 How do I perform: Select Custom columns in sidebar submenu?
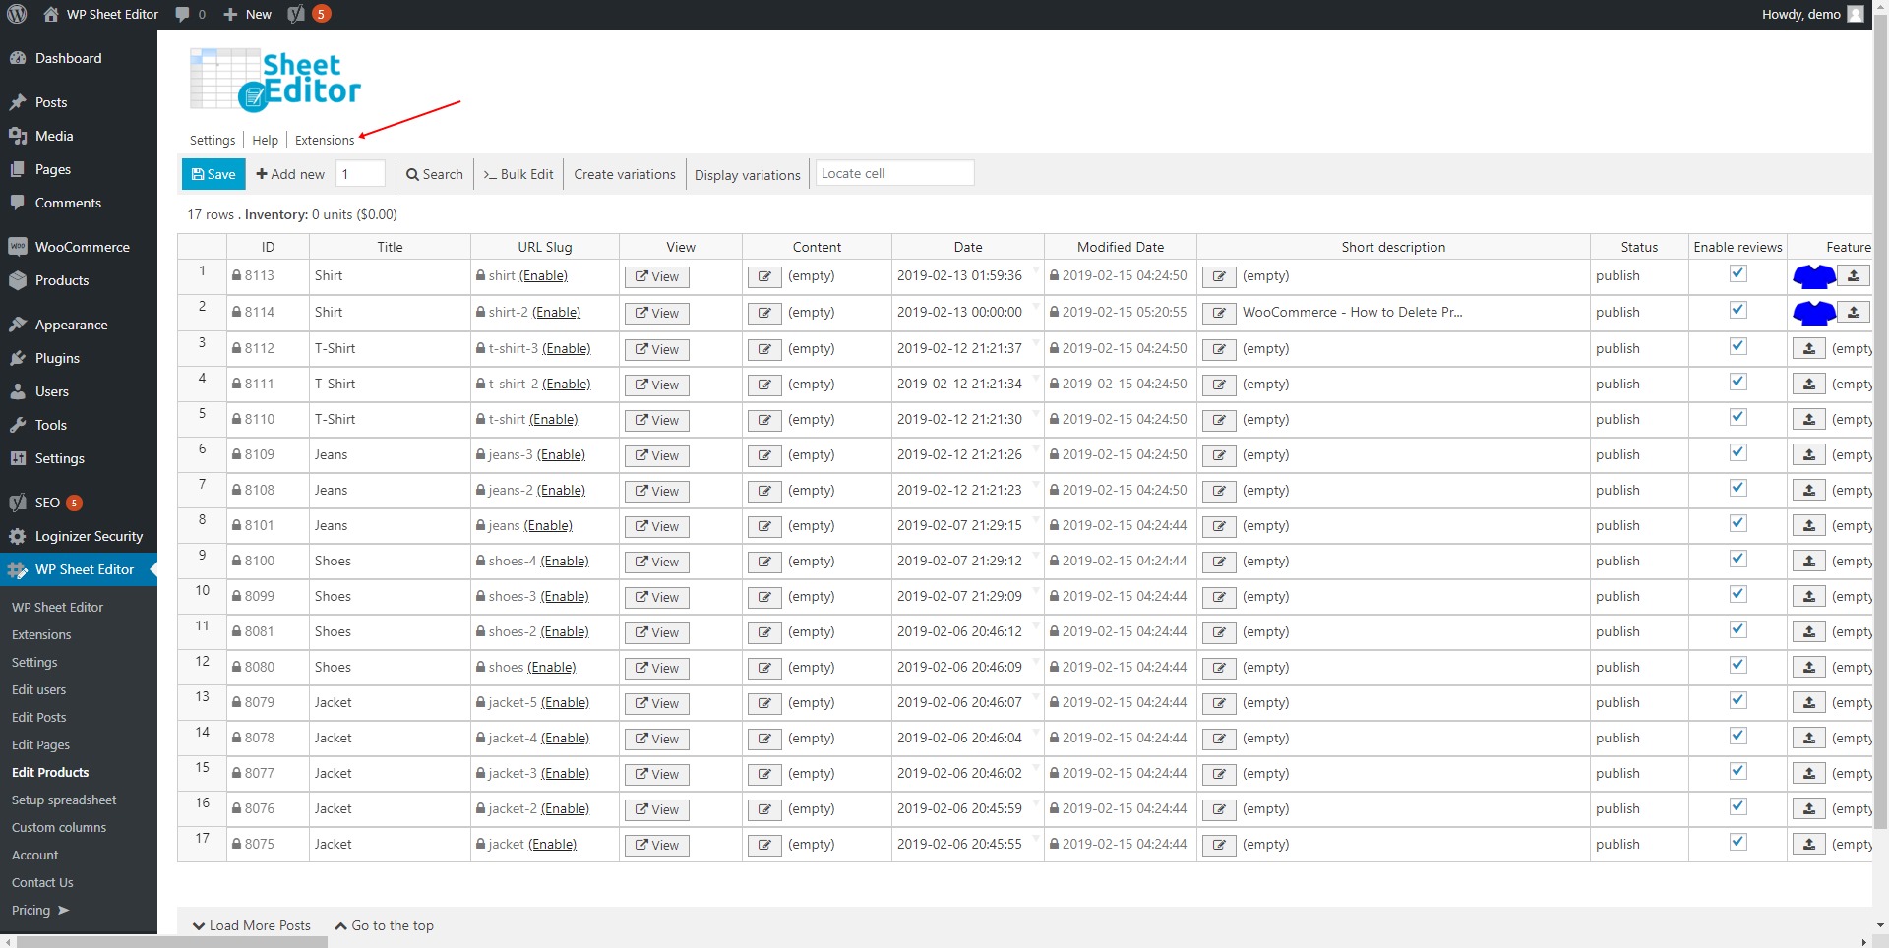[x=59, y=827]
